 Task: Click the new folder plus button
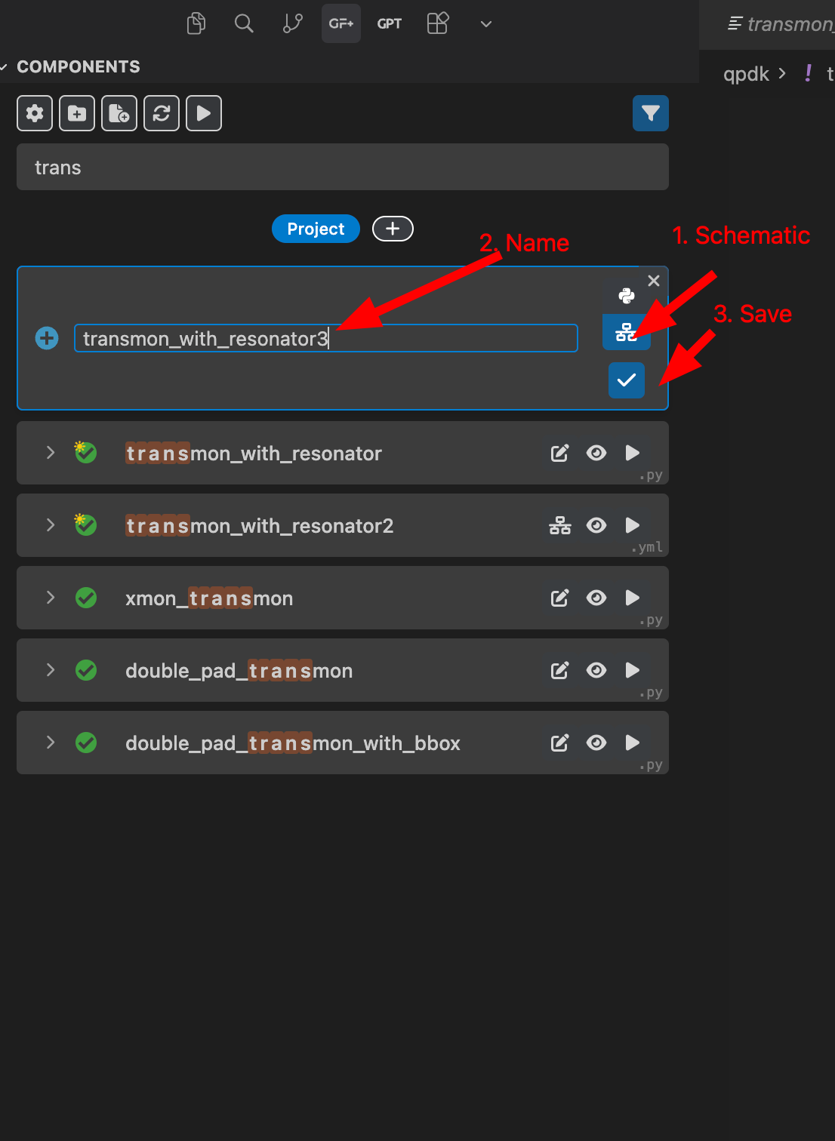(77, 113)
